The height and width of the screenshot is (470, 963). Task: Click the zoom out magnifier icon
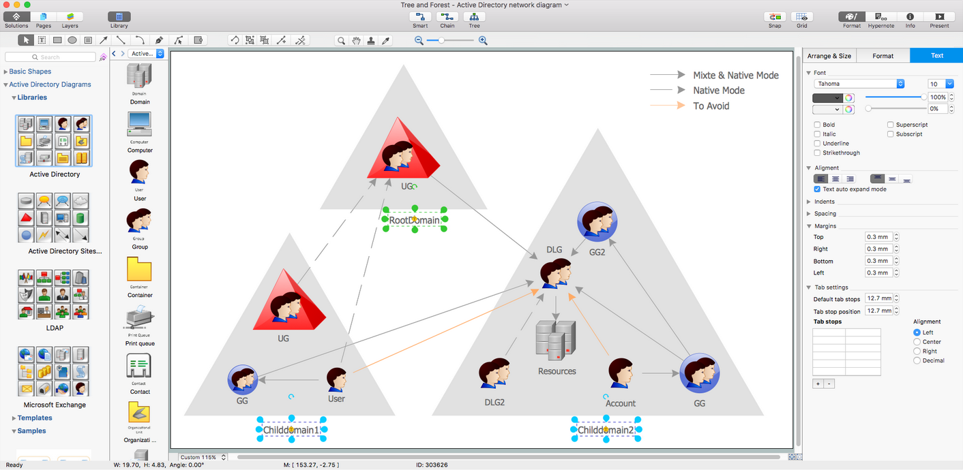[419, 41]
